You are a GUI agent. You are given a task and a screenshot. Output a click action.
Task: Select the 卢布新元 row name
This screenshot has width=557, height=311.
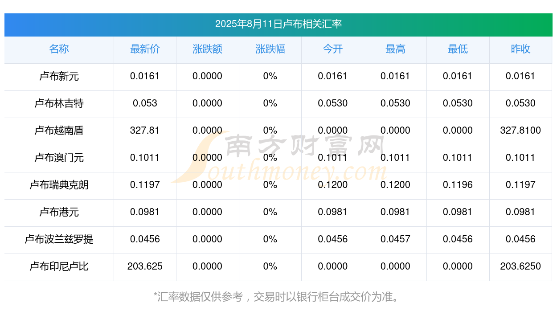click(59, 76)
